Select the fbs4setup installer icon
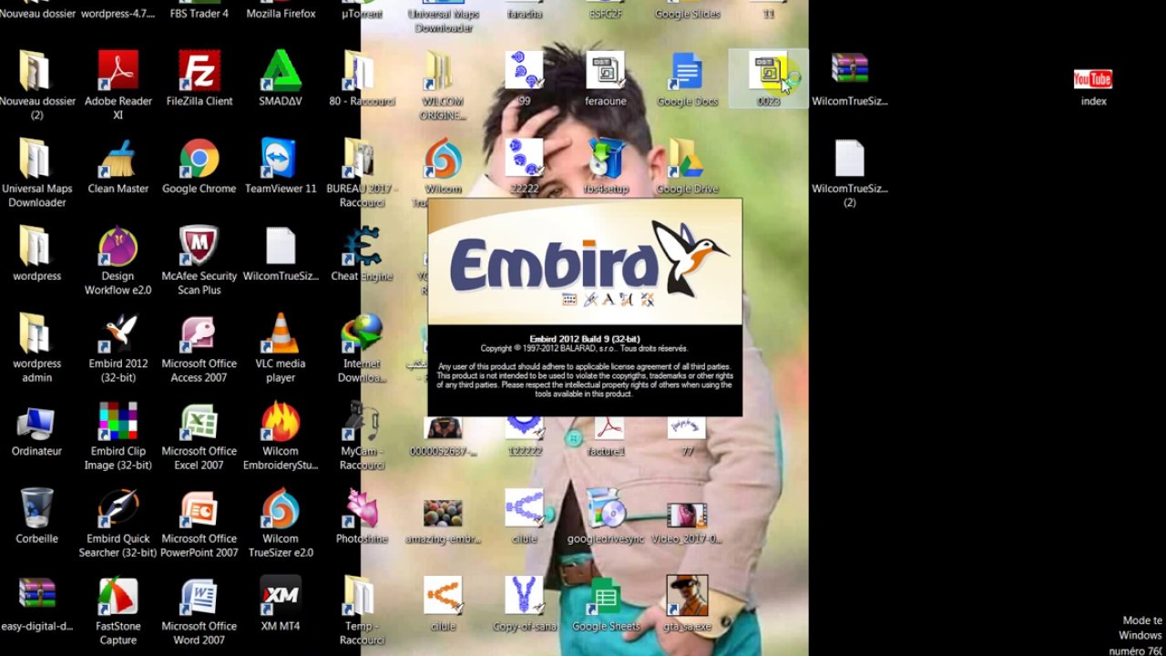Viewport: 1166px width, 656px height. pos(606,167)
